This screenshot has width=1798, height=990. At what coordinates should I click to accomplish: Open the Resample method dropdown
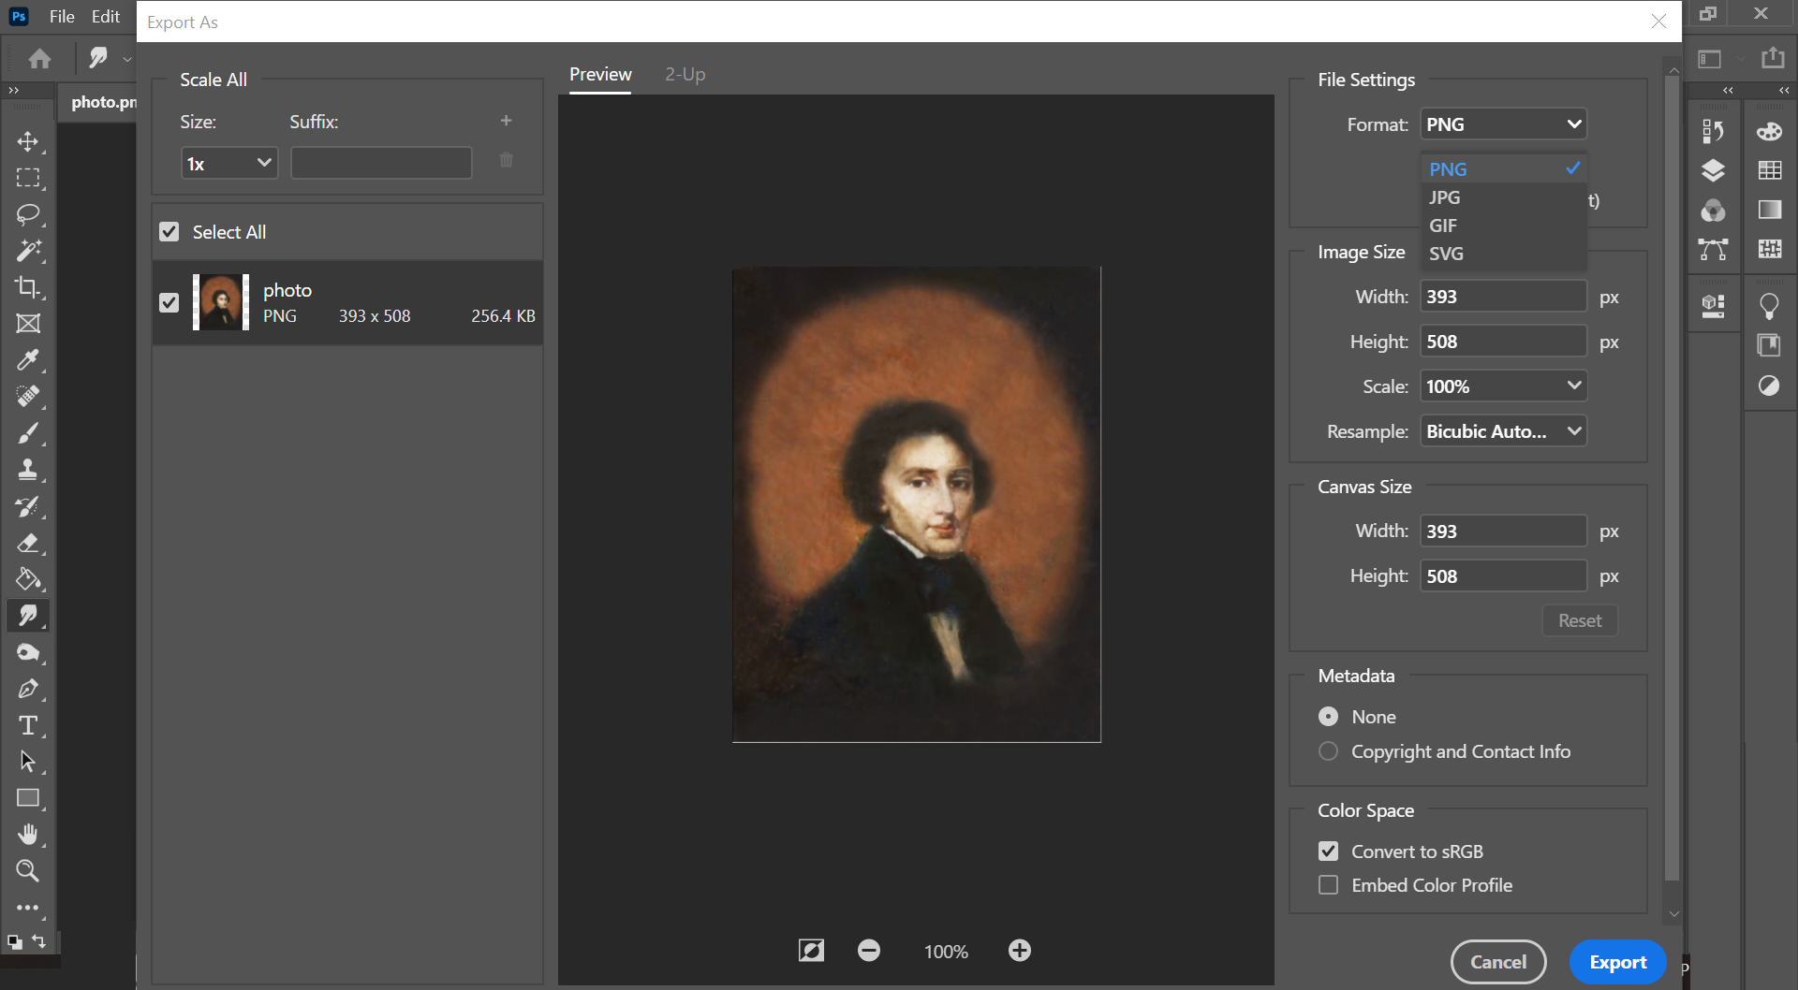coord(1503,431)
